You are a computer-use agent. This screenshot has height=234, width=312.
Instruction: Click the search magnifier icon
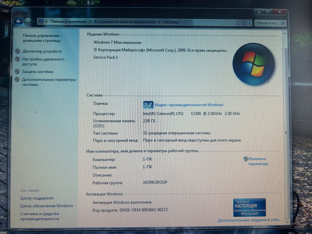click(283, 23)
